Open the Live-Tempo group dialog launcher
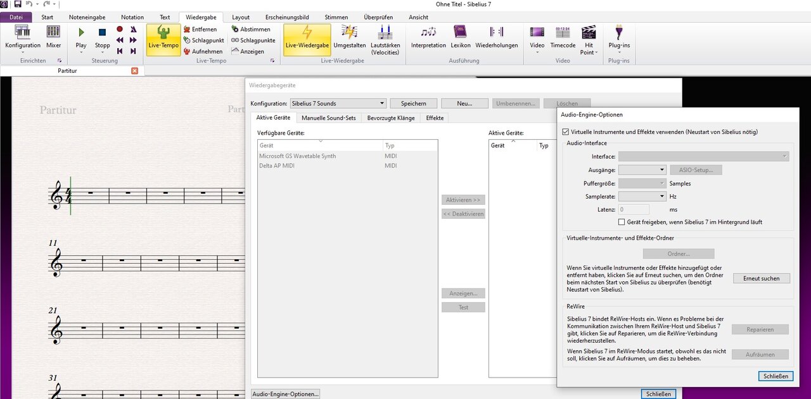 point(273,61)
